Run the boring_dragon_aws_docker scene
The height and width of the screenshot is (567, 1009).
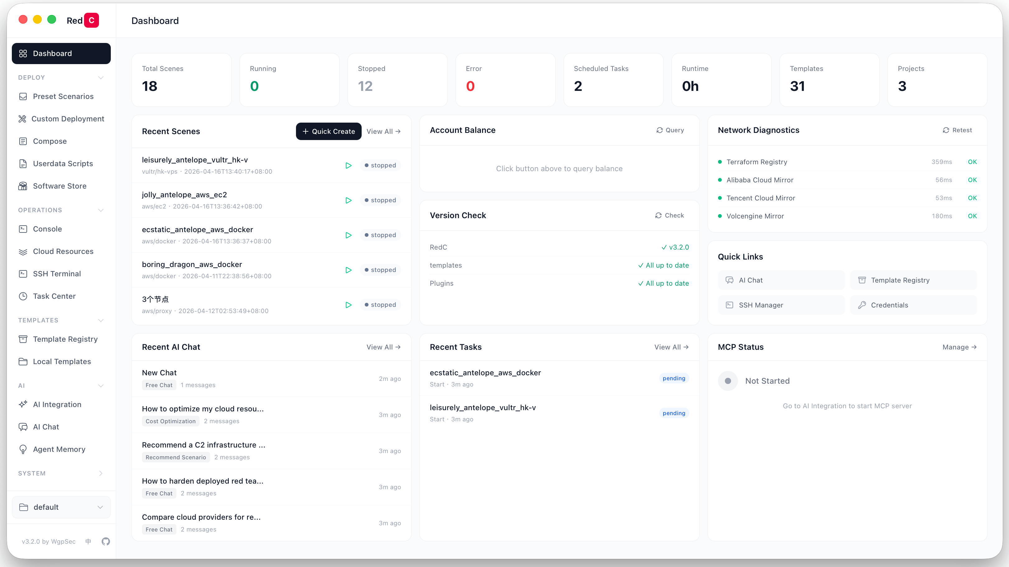[x=348, y=270]
